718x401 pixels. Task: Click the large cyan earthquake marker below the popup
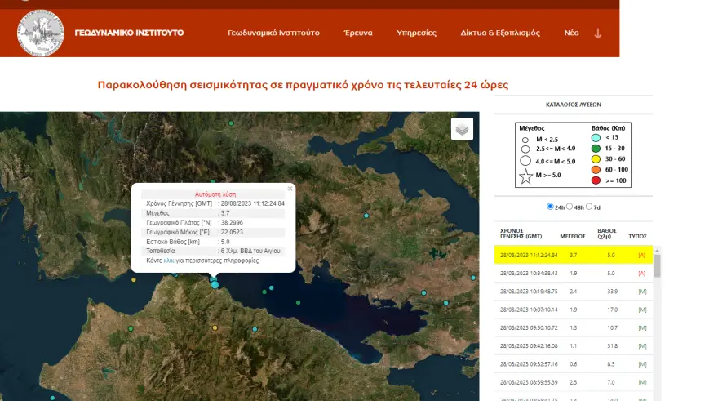tap(215, 284)
